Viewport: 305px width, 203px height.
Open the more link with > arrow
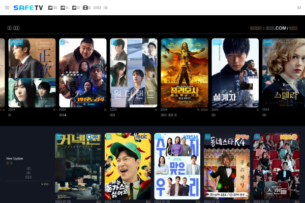45,184
